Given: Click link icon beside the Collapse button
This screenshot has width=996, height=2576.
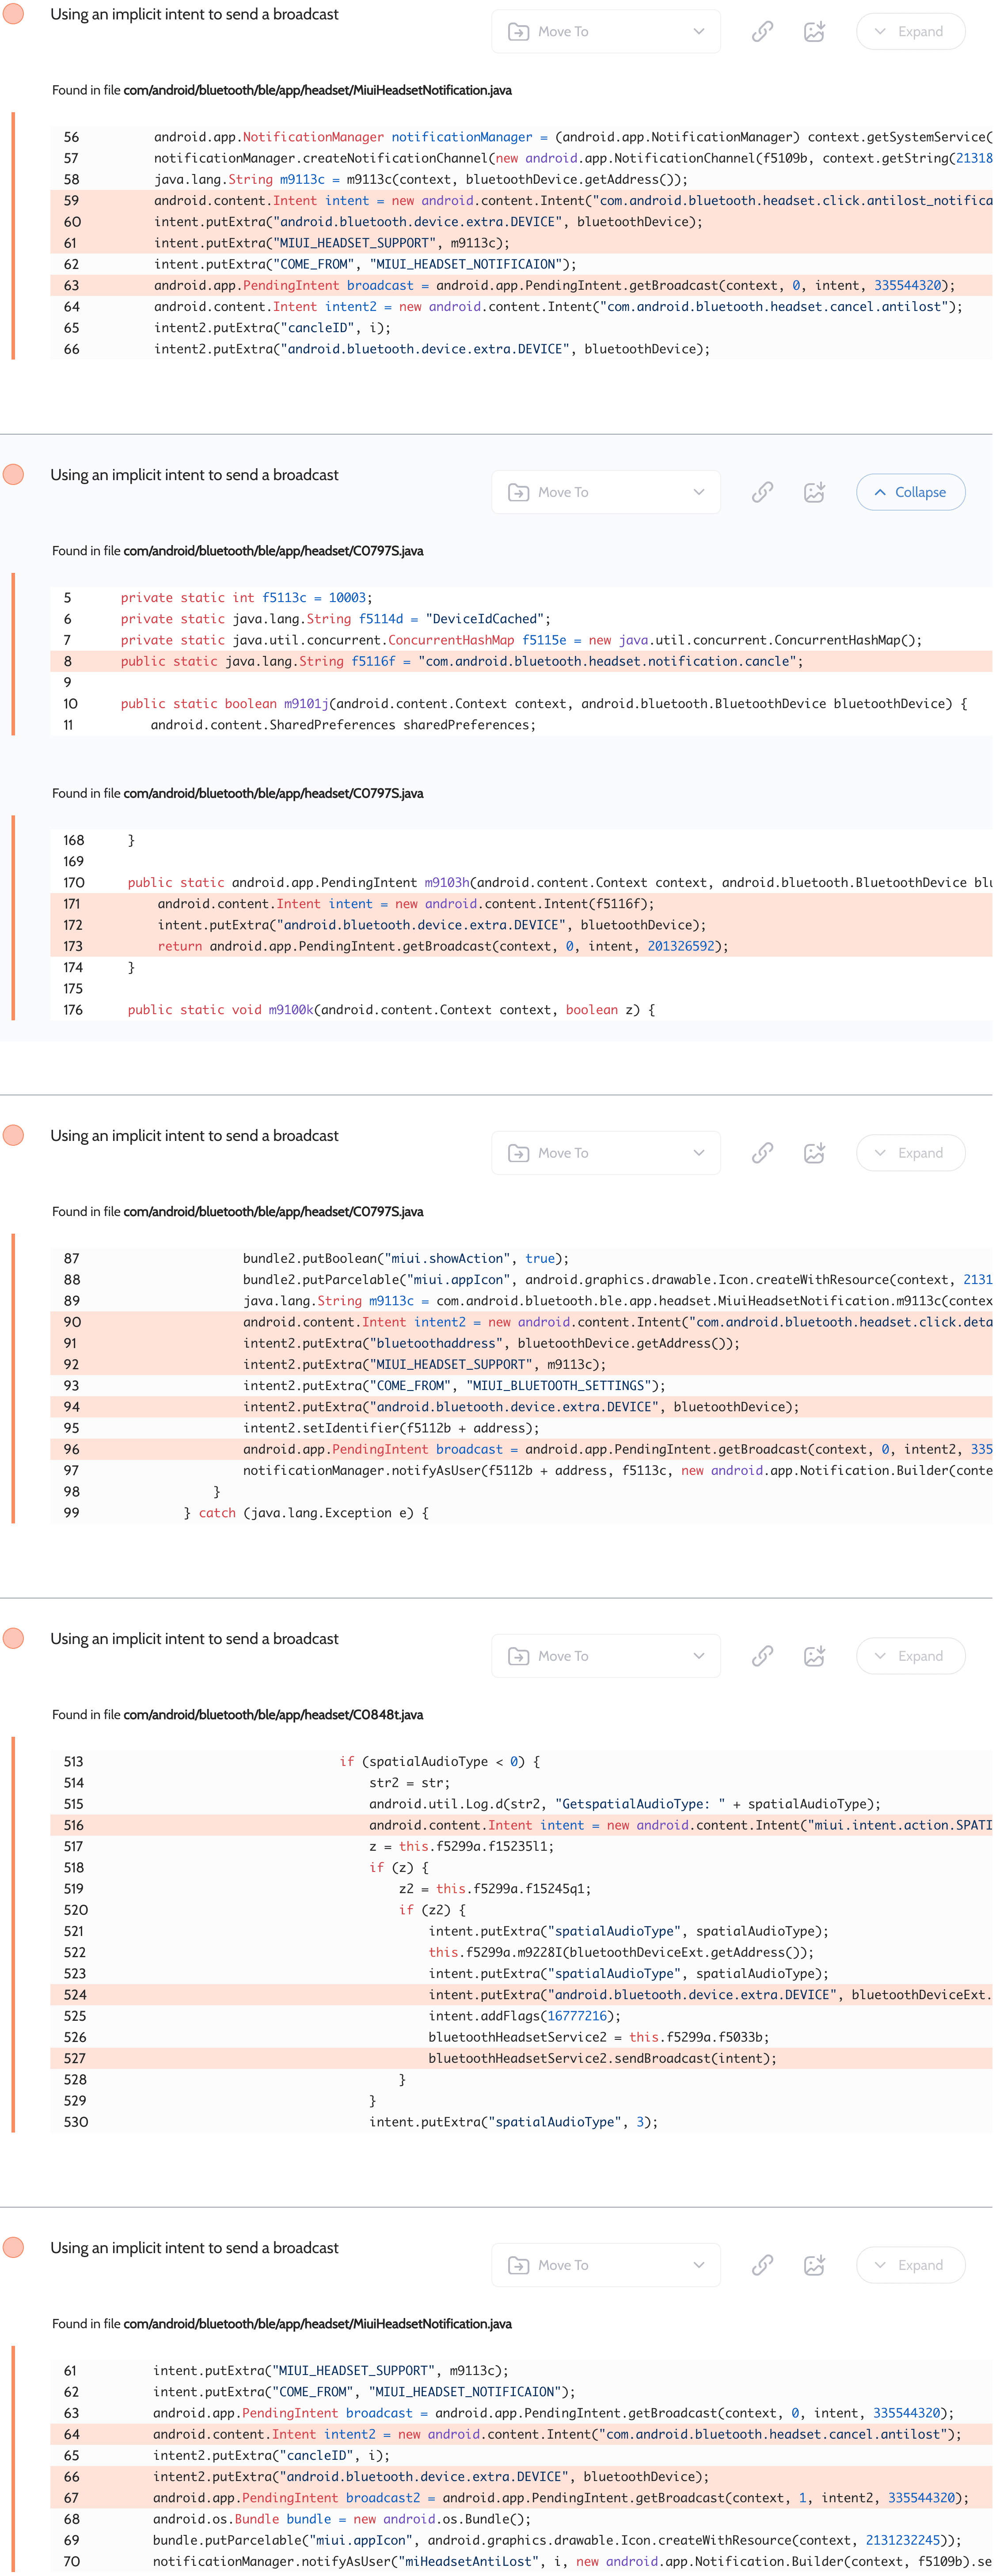Looking at the screenshot, I should pos(762,492).
